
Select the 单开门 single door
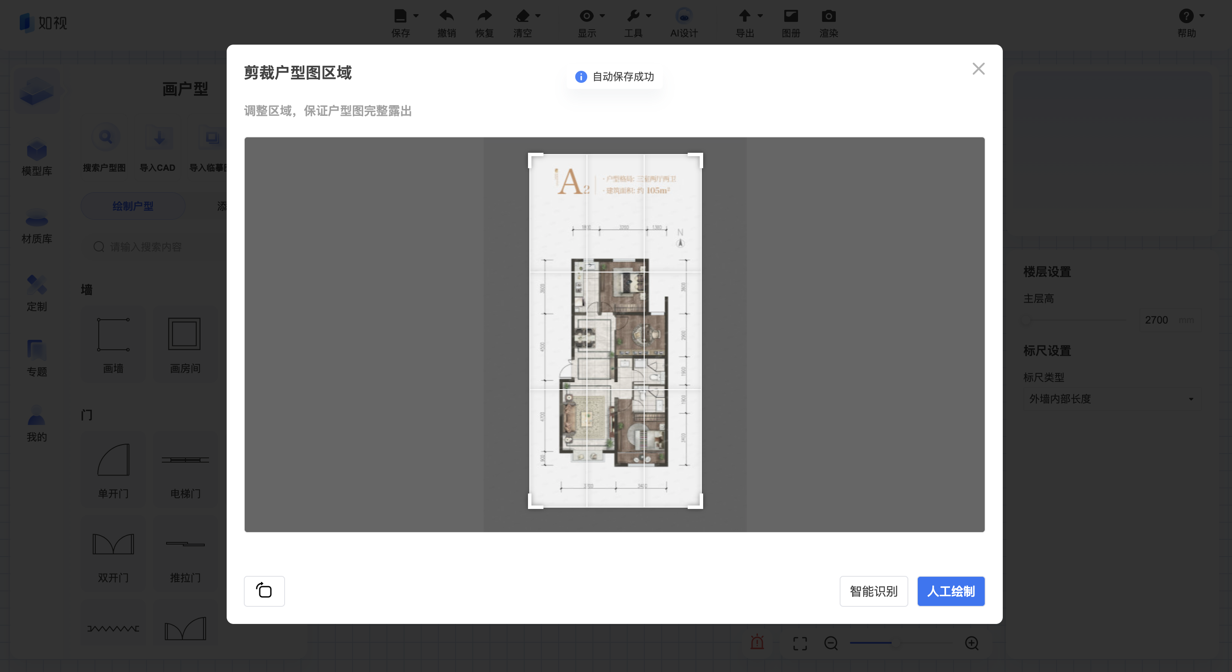pyautogui.click(x=113, y=470)
